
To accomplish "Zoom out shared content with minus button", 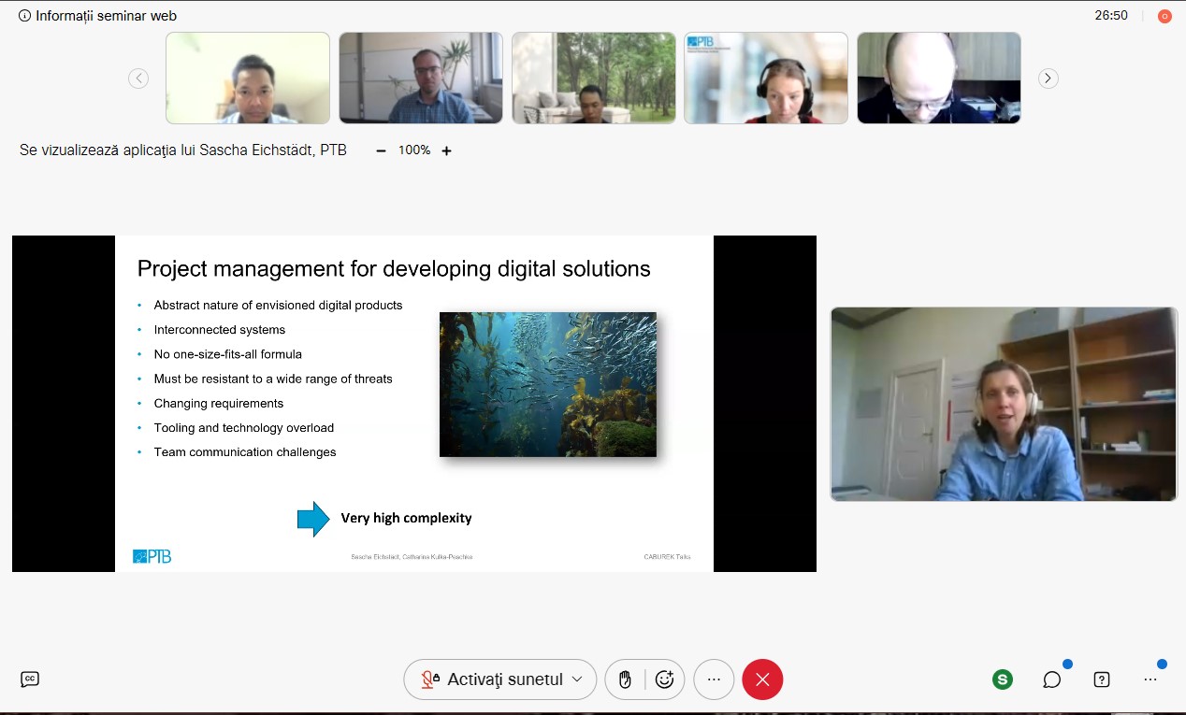I will (381, 150).
